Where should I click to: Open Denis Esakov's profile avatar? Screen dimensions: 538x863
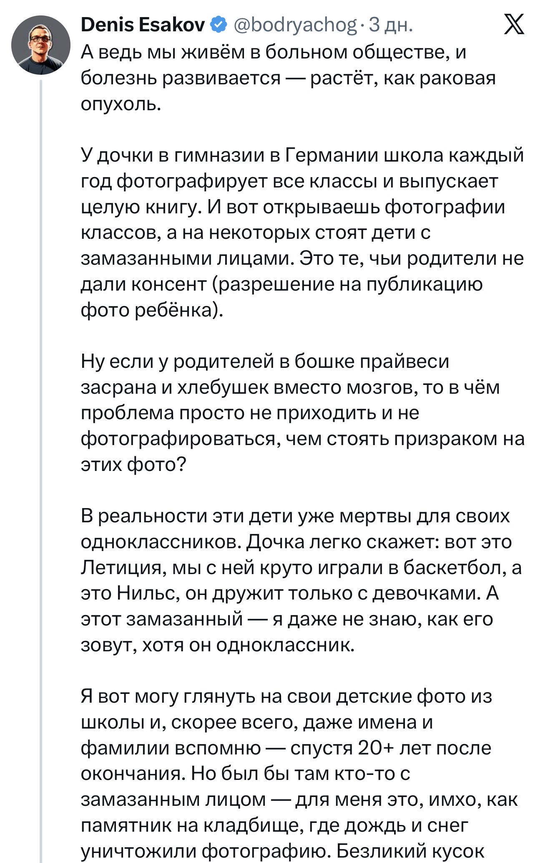pos(40,45)
